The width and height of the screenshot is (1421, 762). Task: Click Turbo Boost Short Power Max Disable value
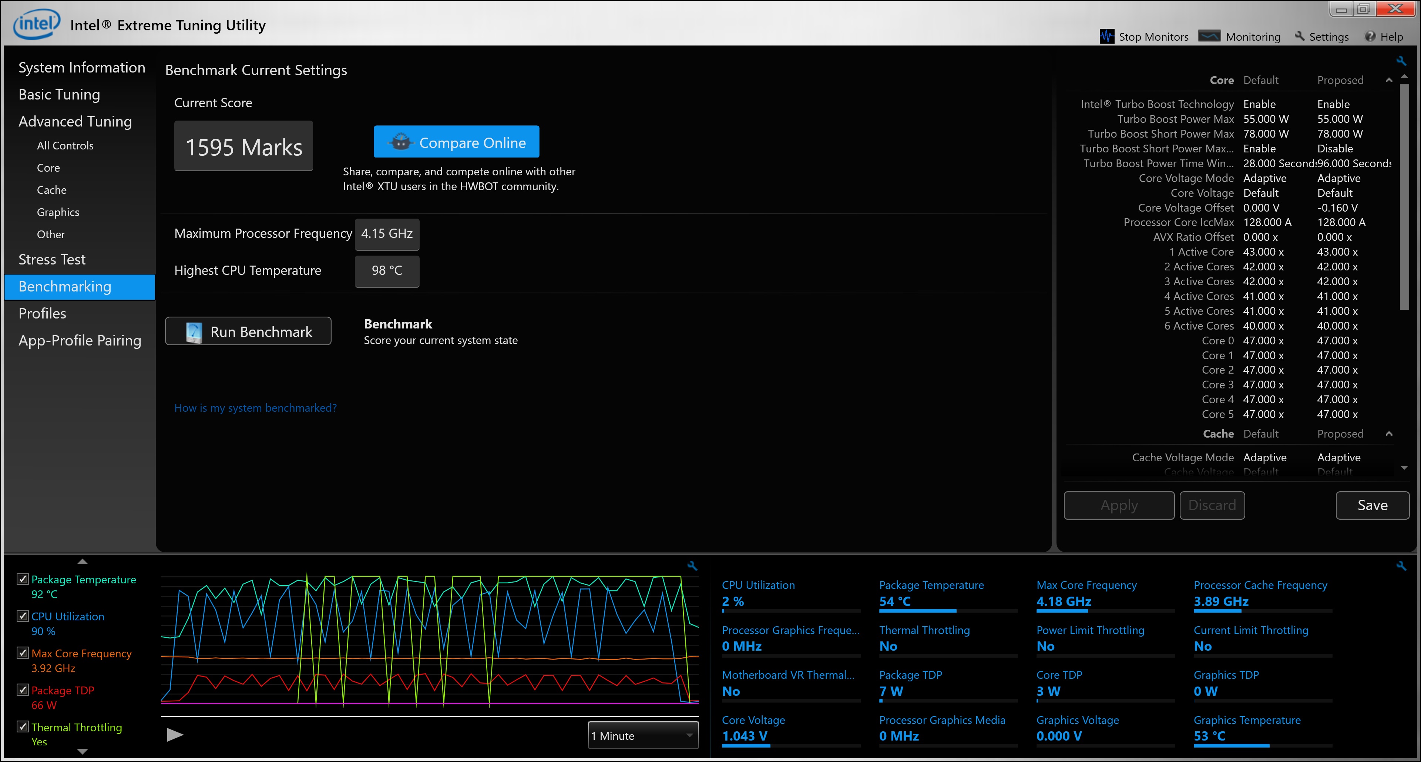(x=1335, y=149)
